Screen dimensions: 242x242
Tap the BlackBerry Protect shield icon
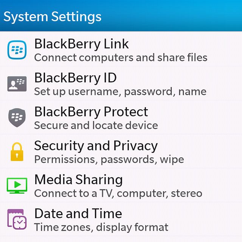point(17,118)
